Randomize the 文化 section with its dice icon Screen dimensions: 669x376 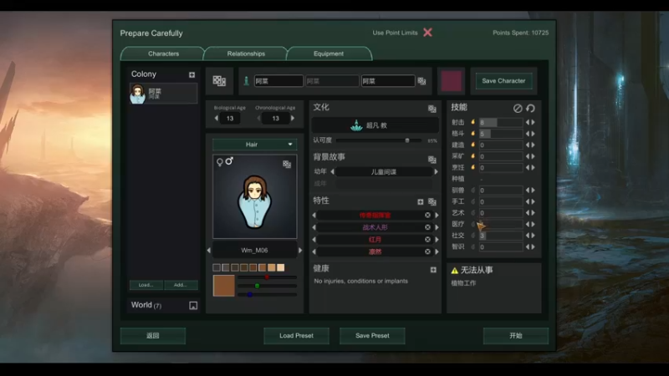[432, 109]
